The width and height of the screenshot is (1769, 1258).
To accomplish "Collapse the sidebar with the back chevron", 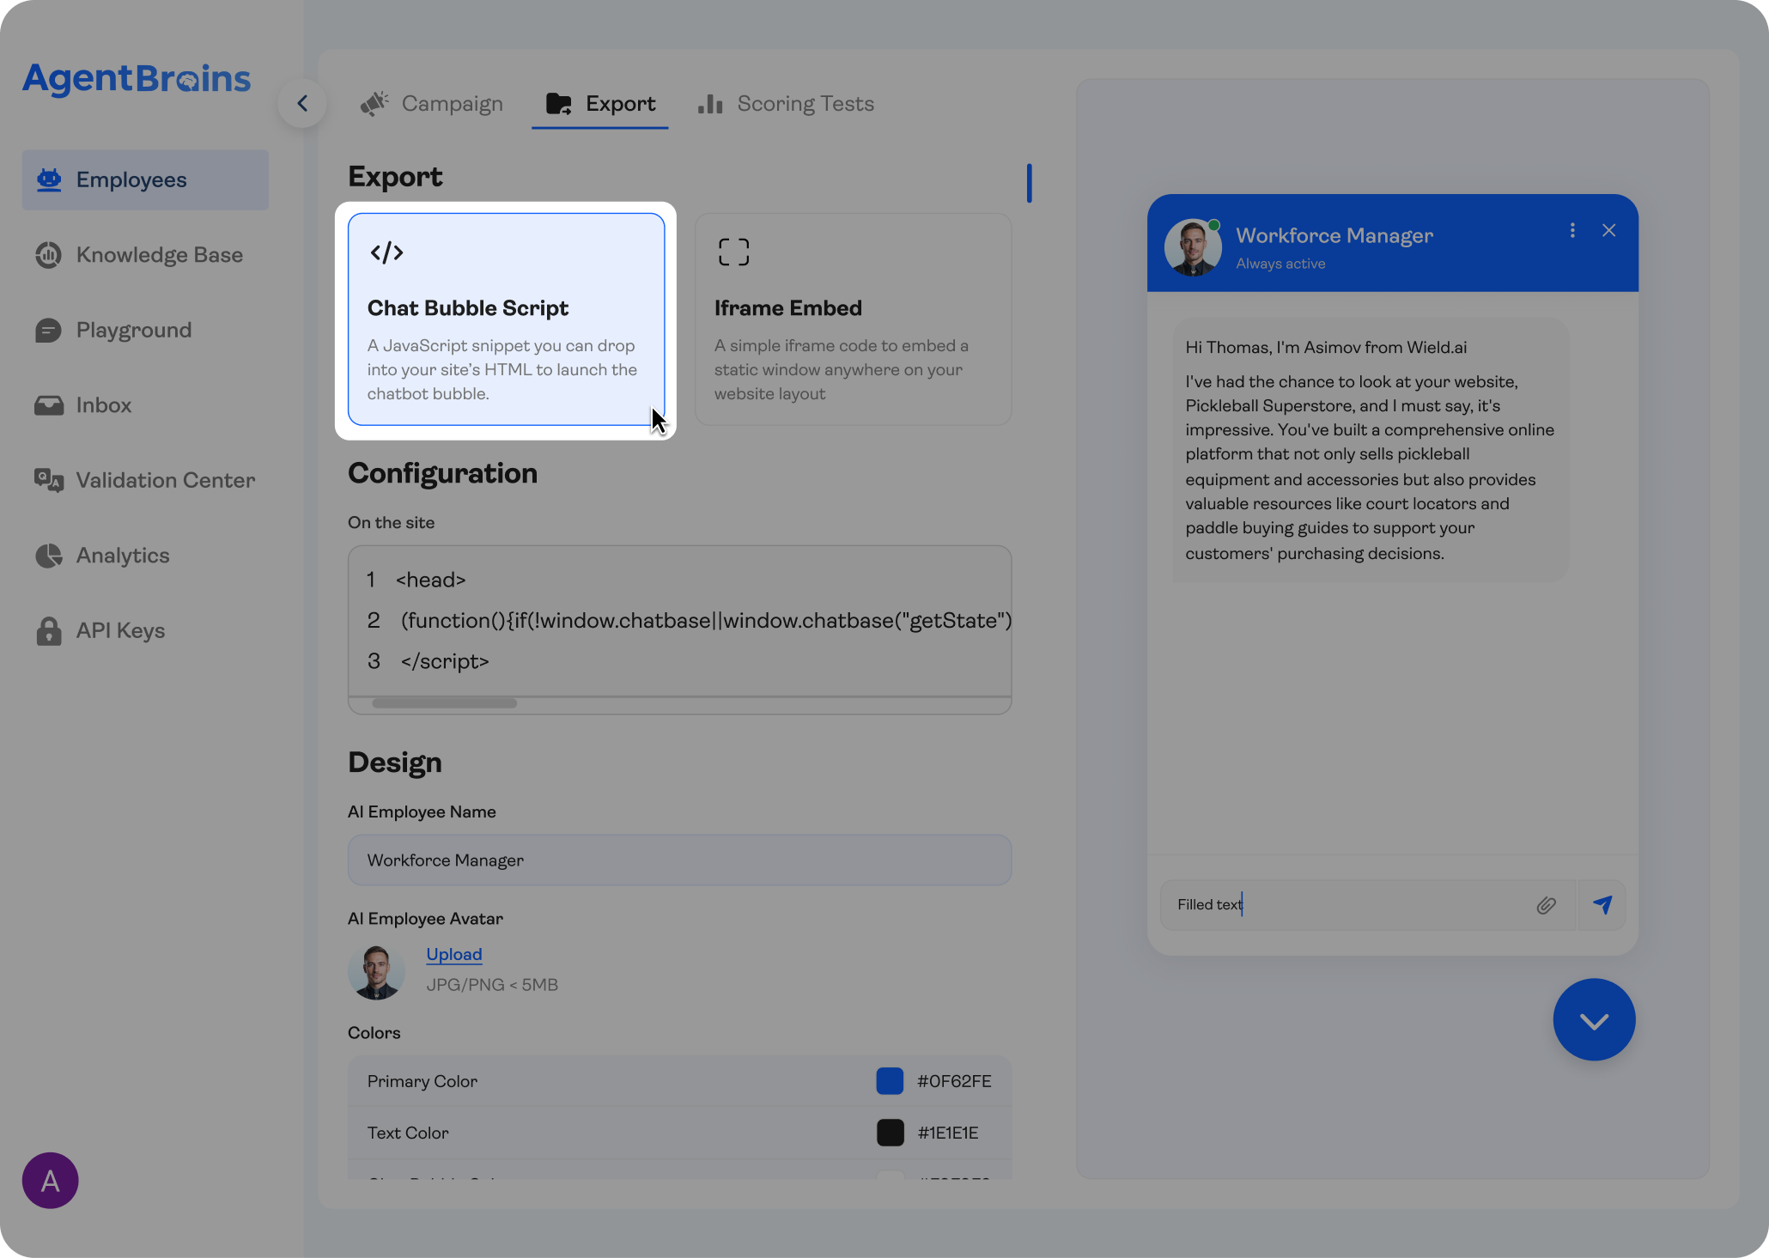I will point(302,104).
